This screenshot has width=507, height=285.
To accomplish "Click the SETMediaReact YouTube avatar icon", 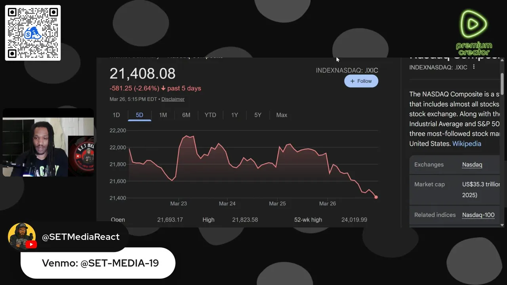I will tap(22, 237).
